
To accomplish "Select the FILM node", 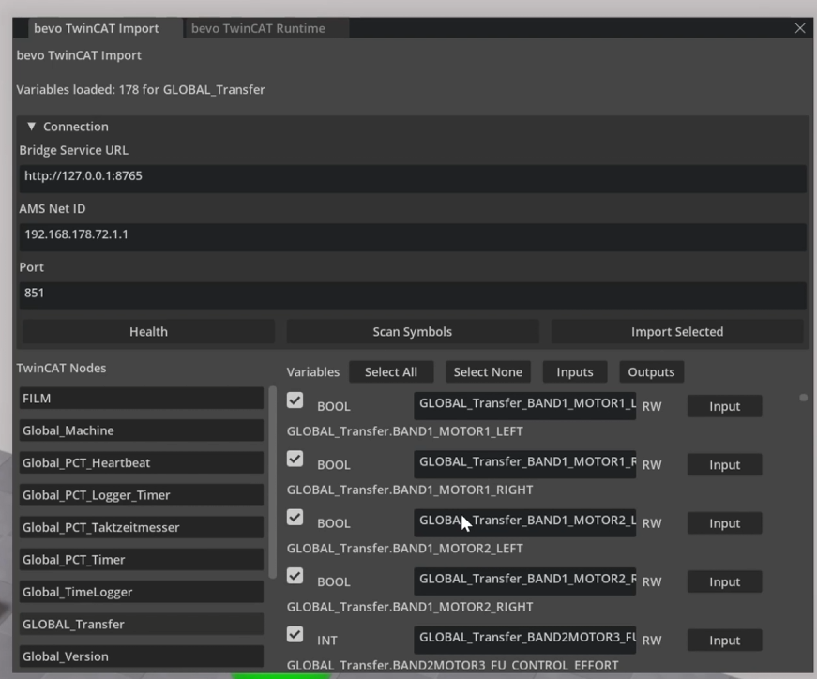I will coord(142,399).
